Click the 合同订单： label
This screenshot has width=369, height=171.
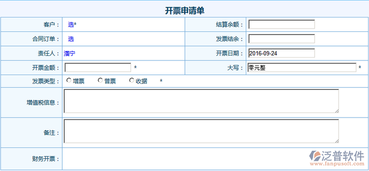[x=46, y=39]
